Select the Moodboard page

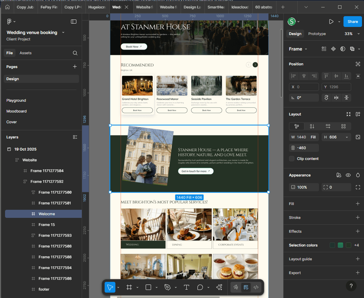click(x=16, y=111)
